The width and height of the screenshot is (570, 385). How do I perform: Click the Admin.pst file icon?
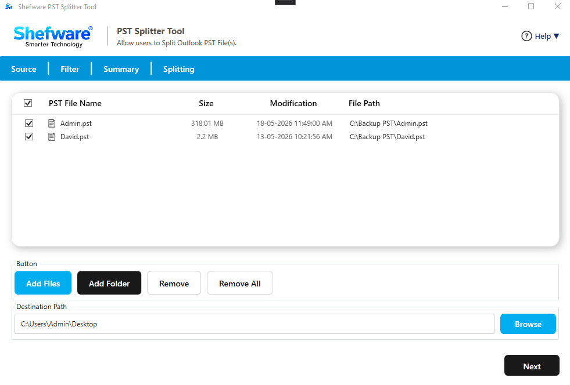pos(52,124)
